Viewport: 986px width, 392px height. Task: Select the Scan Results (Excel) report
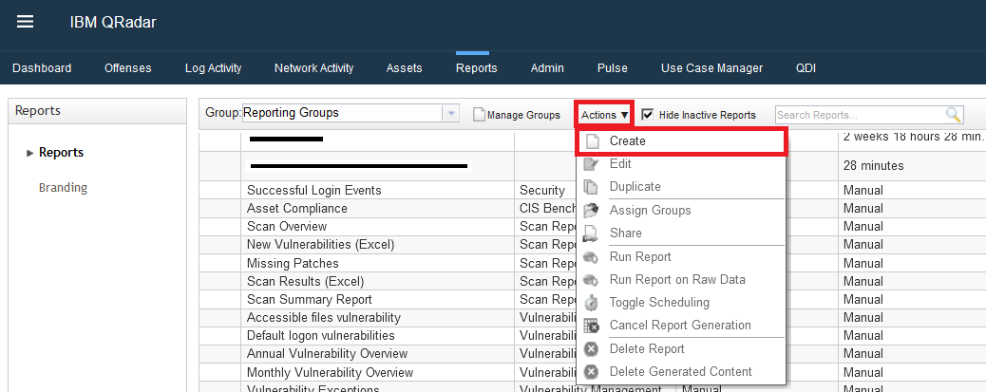click(305, 282)
